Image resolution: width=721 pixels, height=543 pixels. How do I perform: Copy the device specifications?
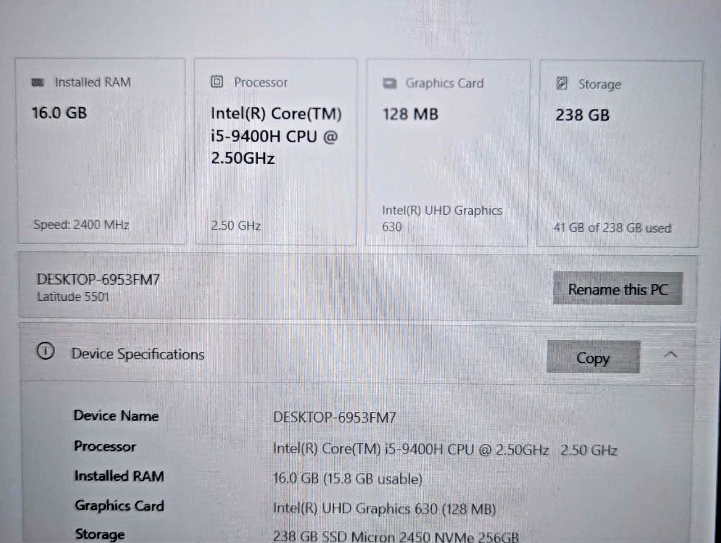[x=593, y=358]
